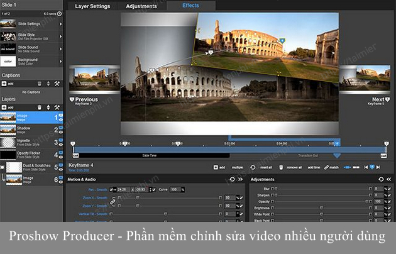Reset the Adjustments panel settings

(x=381, y=179)
